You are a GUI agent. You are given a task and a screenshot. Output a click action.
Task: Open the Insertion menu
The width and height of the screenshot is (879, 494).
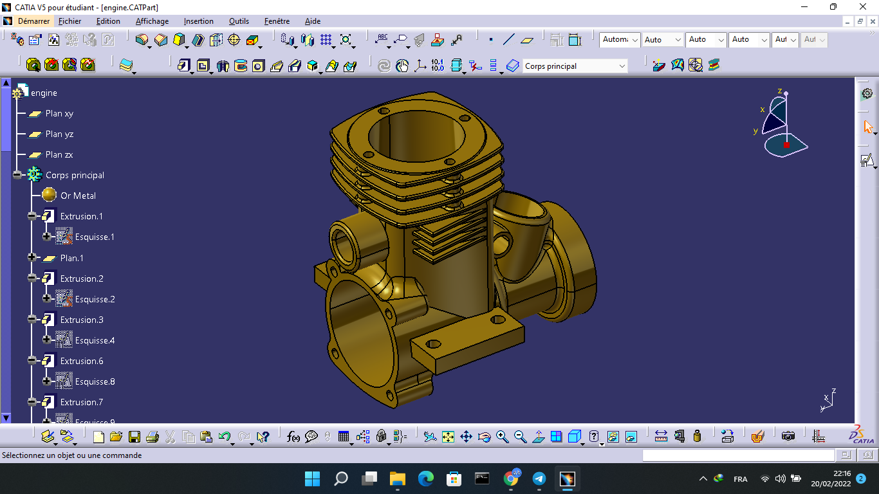click(x=199, y=21)
